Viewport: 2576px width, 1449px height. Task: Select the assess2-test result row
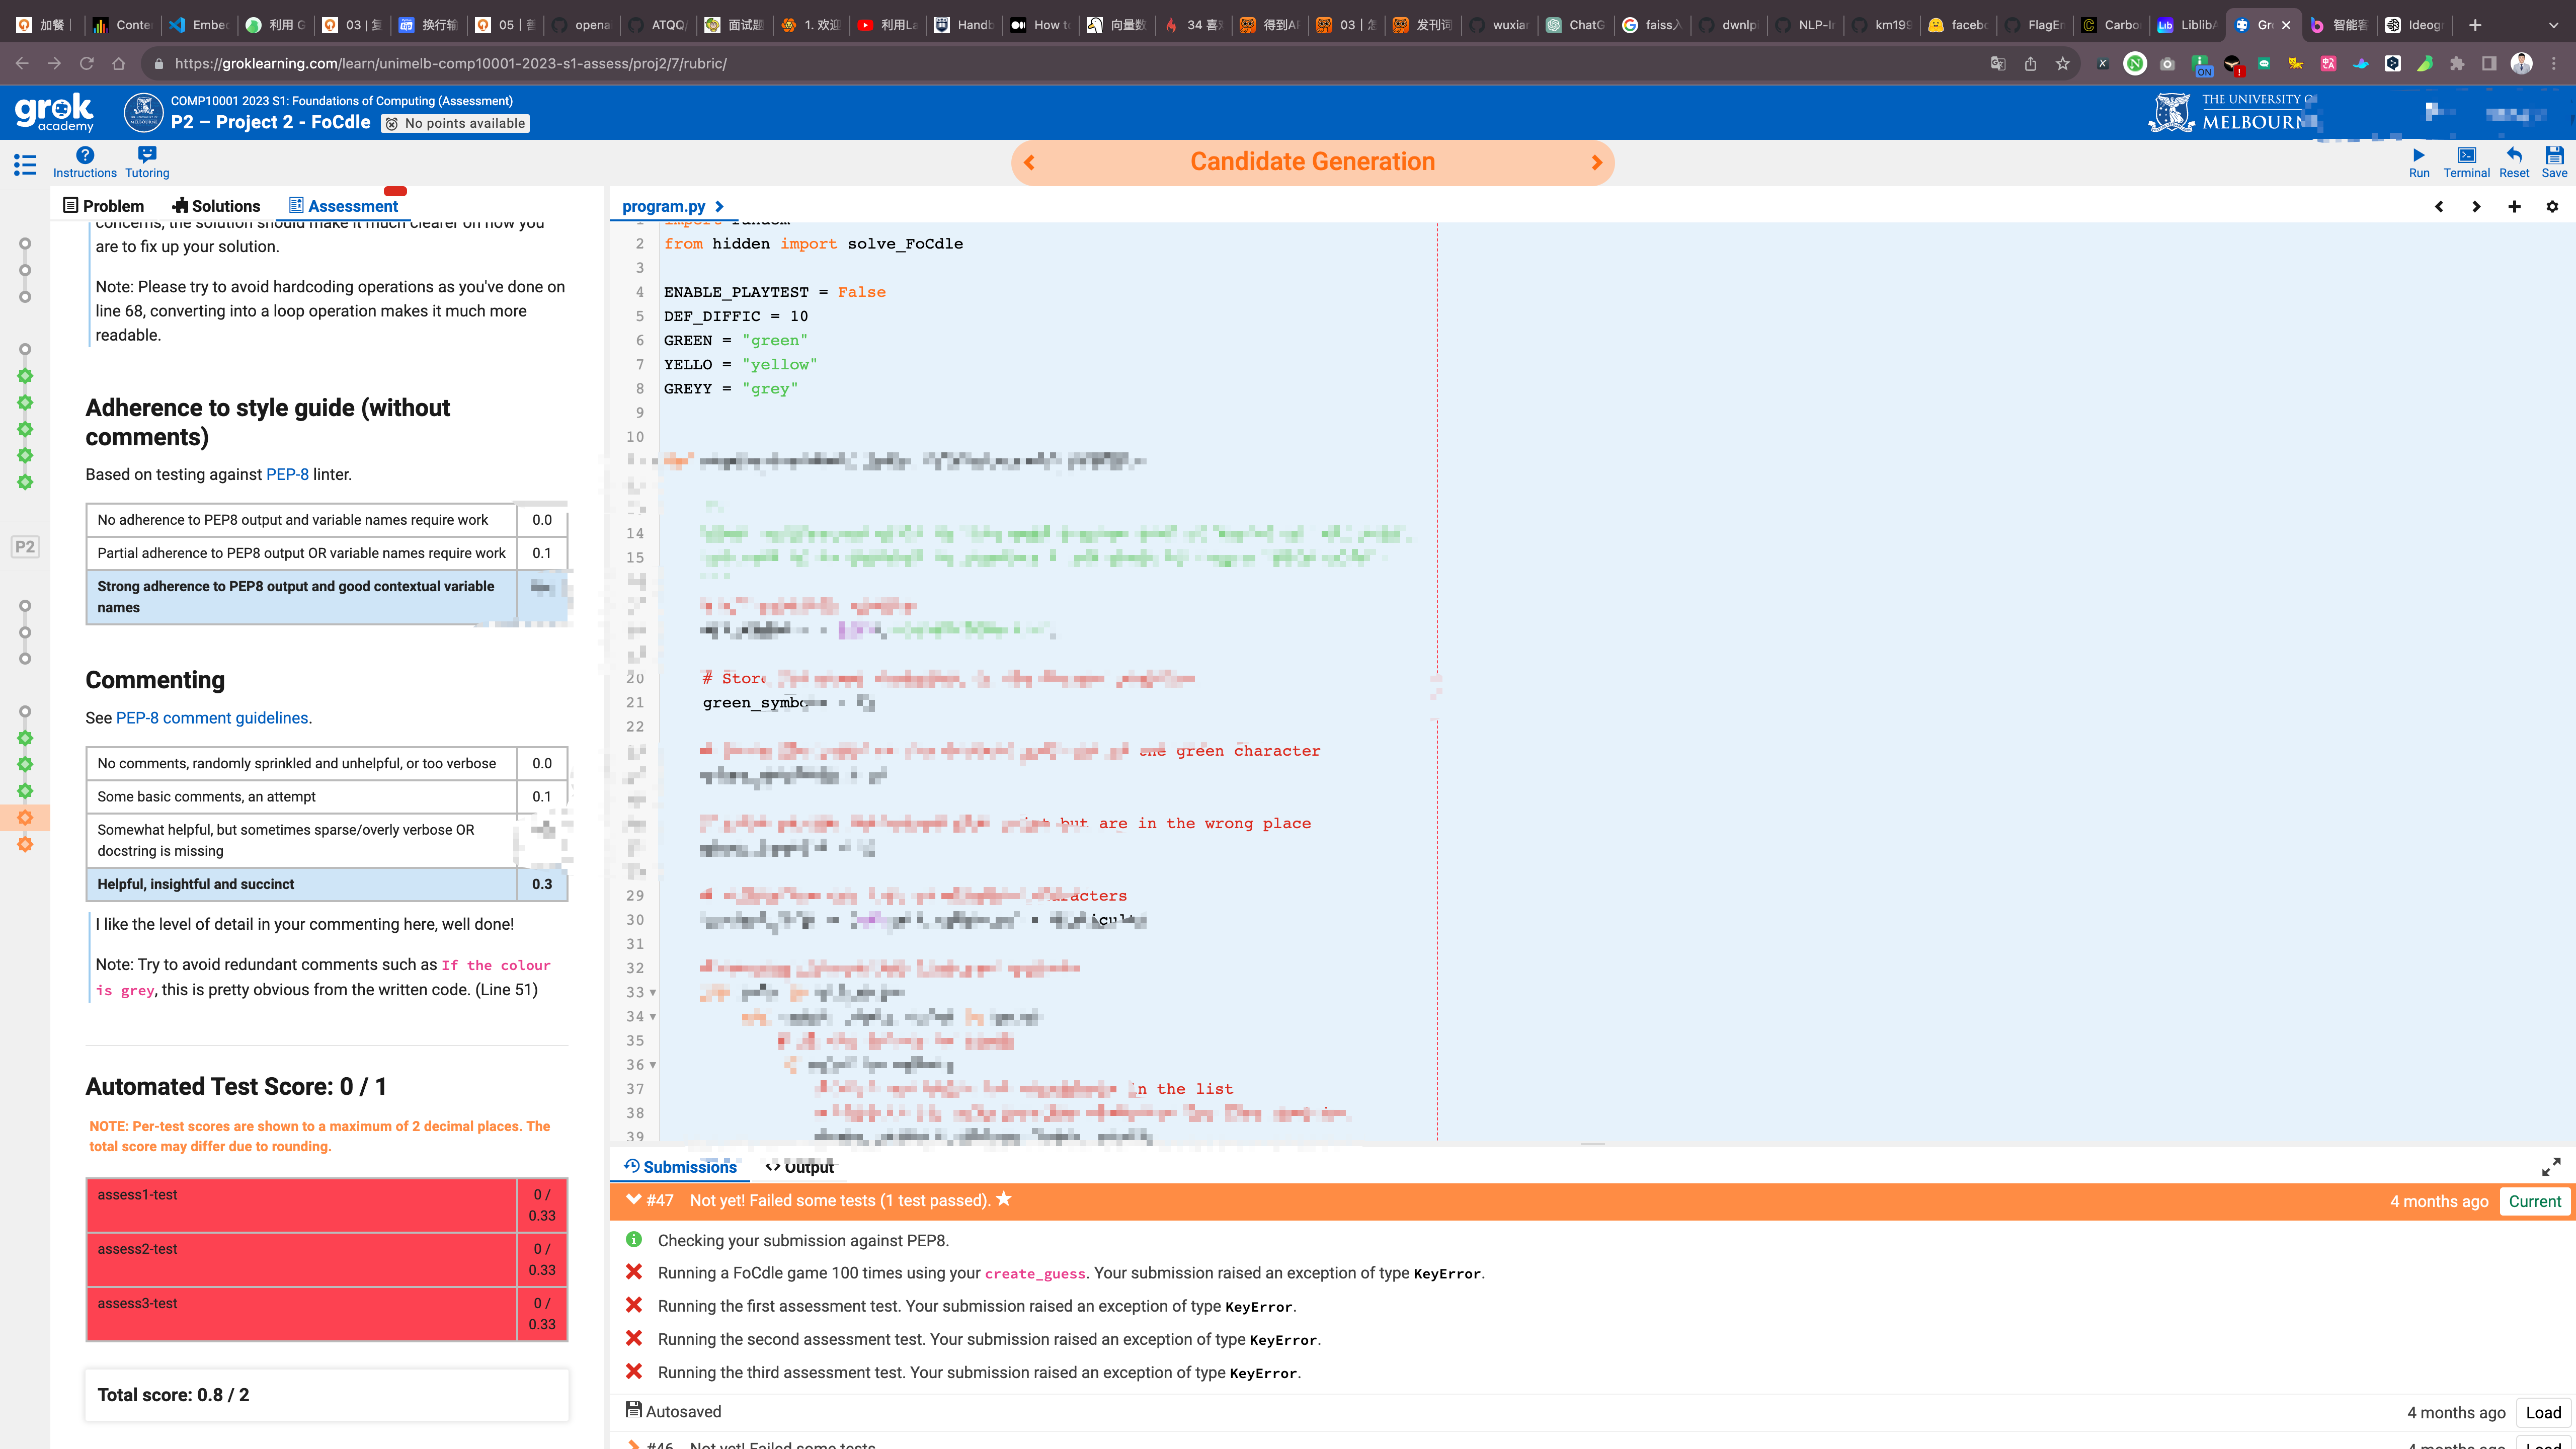[x=327, y=1259]
